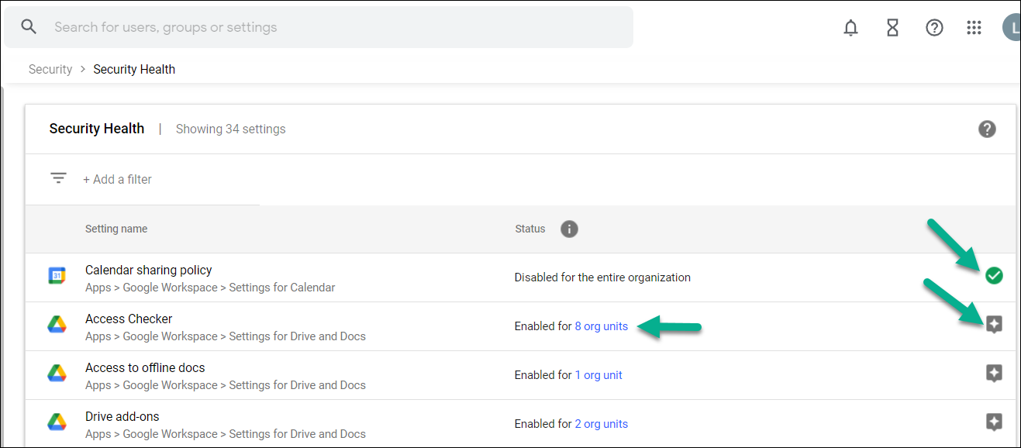Click the recommendation icon for Drive add-ons

pos(994,422)
